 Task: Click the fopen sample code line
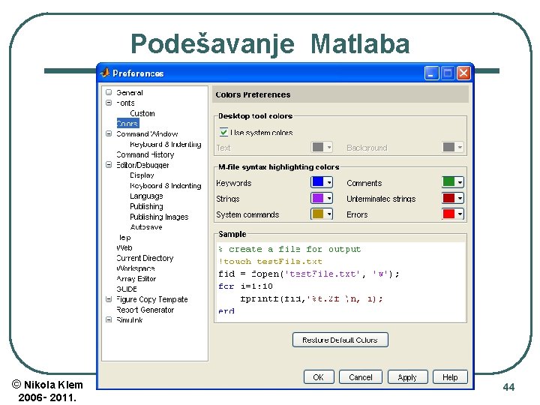click(x=309, y=274)
